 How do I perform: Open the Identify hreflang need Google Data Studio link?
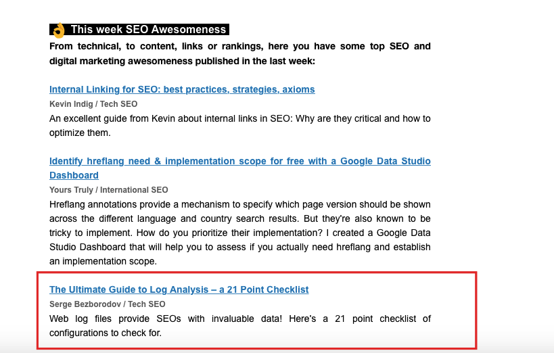pyautogui.click(x=240, y=161)
